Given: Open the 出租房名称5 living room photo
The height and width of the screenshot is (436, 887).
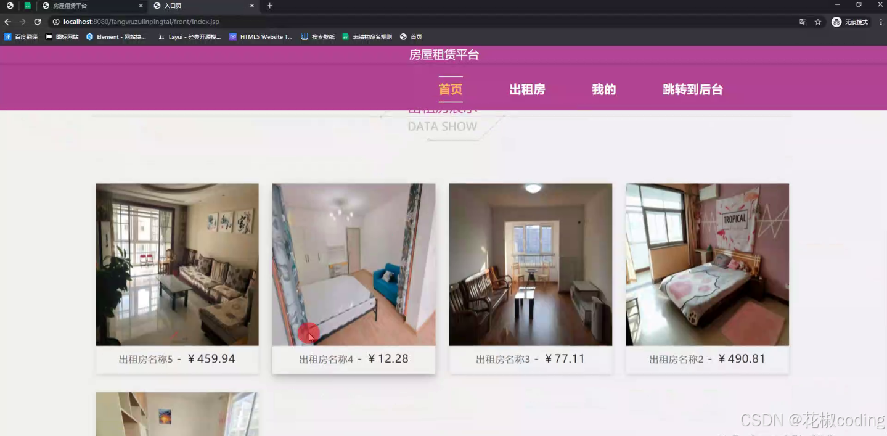Looking at the screenshot, I should 177,265.
